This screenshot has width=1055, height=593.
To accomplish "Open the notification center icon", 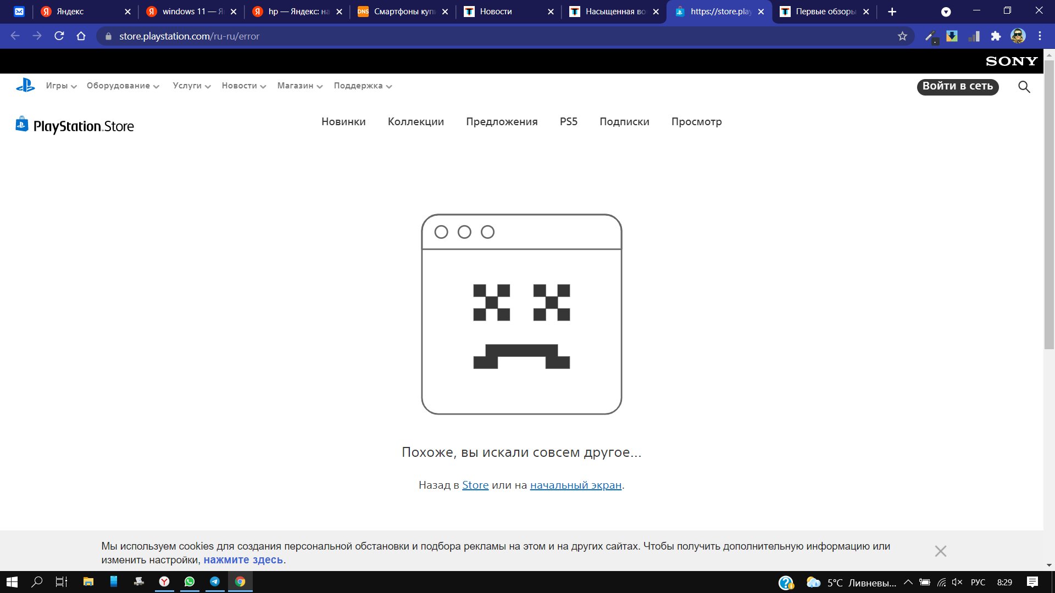I will pyautogui.click(x=1032, y=582).
